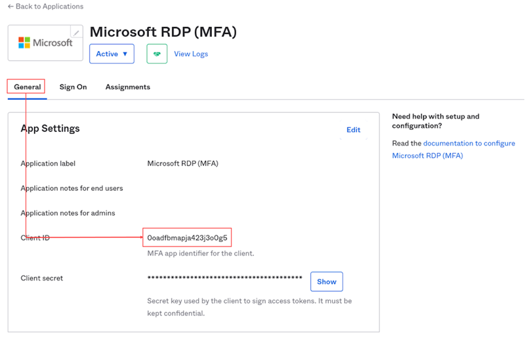Click the Microsoft RDP (MFA) page title
The height and width of the screenshot is (356, 525).
163,32
